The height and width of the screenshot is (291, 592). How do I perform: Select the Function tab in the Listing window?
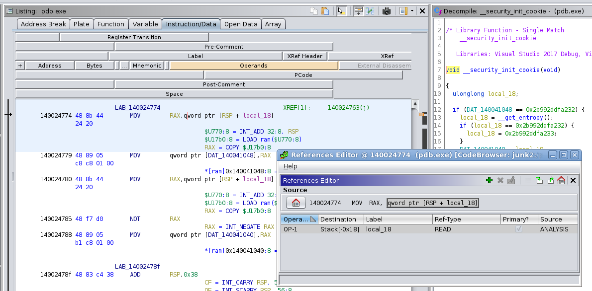click(111, 23)
